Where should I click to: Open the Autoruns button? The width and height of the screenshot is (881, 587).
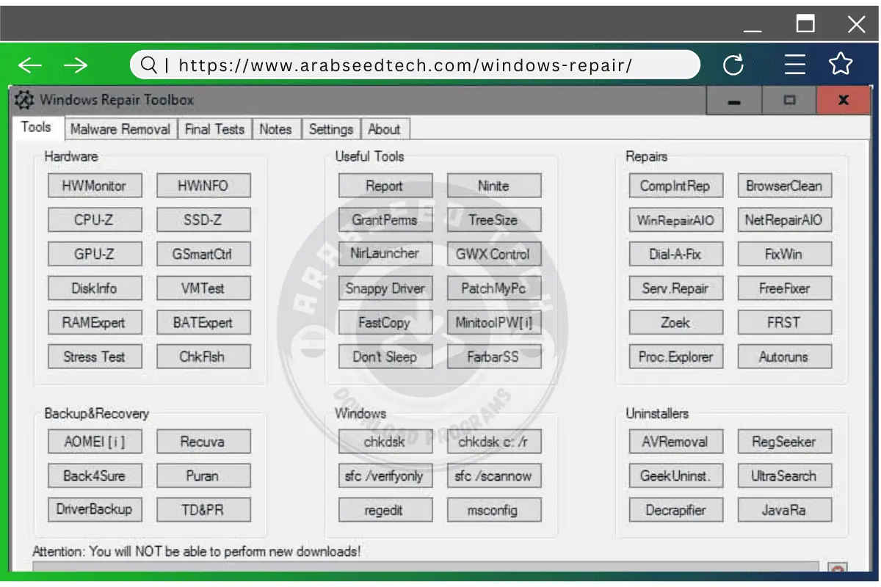point(783,357)
